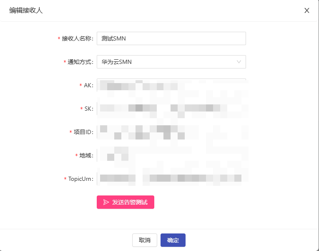Click the AK field label

pyautogui.click(x=88, y=85)
